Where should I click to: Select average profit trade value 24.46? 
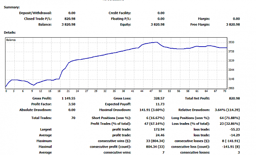pyautogui.click(x=160, y=135)
